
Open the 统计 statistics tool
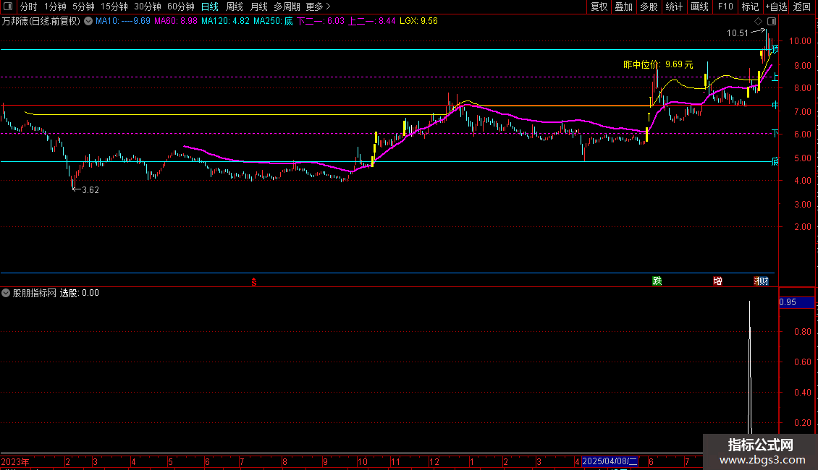[674, 7]
